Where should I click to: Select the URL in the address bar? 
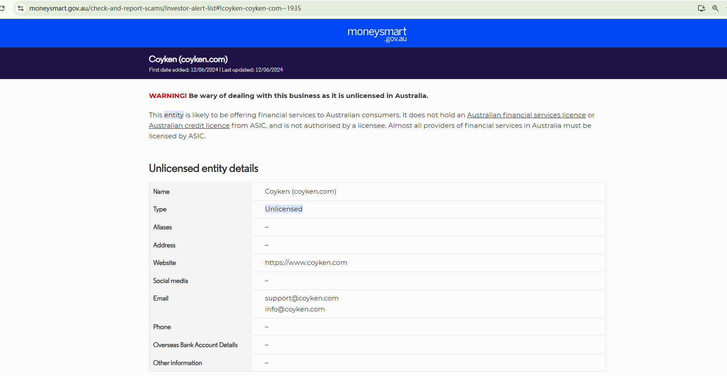click(x=165, y=8)
